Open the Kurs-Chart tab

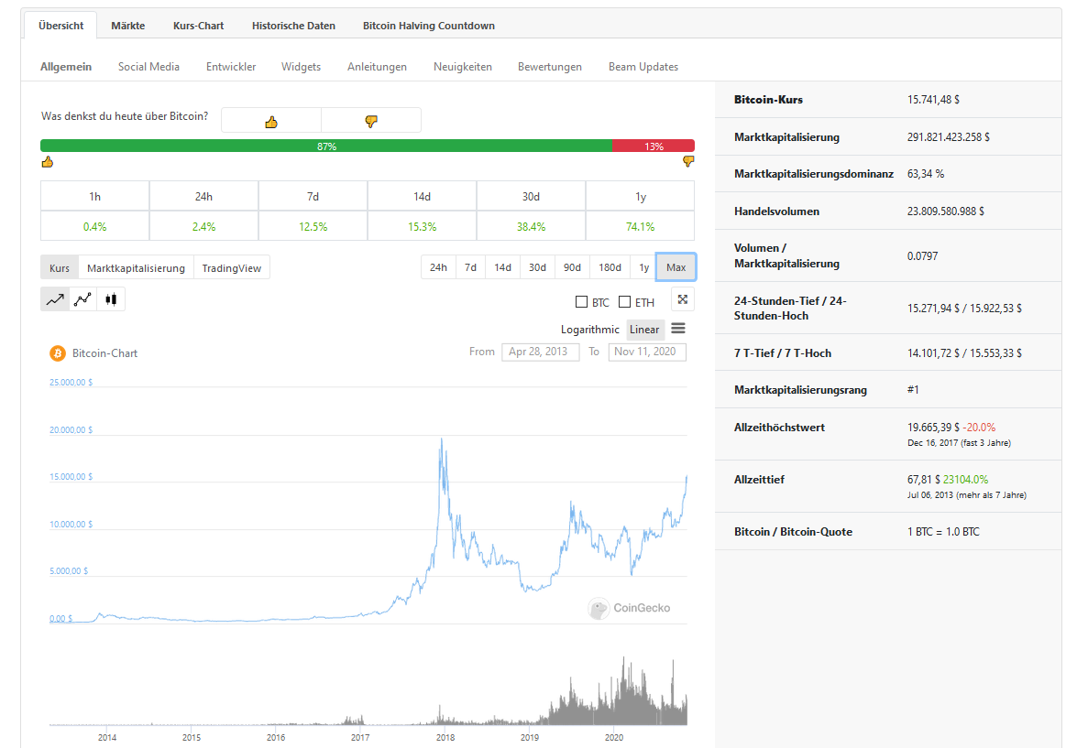click(199, 26)
